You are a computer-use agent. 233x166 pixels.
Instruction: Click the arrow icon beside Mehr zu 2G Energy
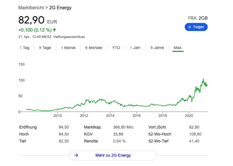point(76,155)
